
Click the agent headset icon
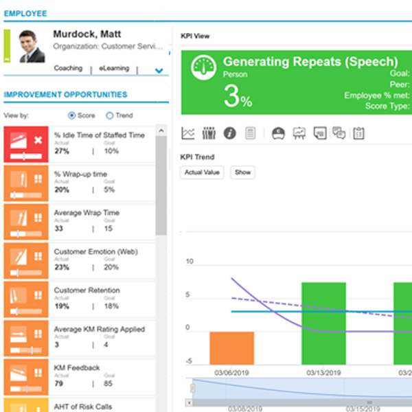click(x=278, y=133)
